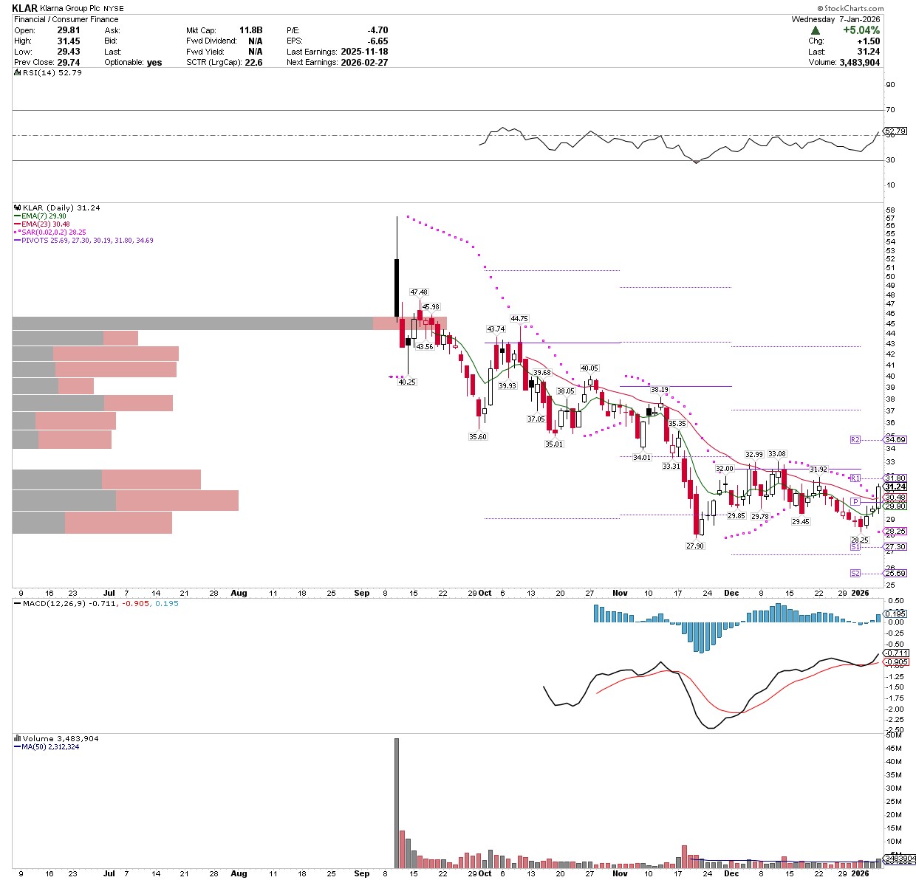Select the S2 pivot marker

click(855, 574)
